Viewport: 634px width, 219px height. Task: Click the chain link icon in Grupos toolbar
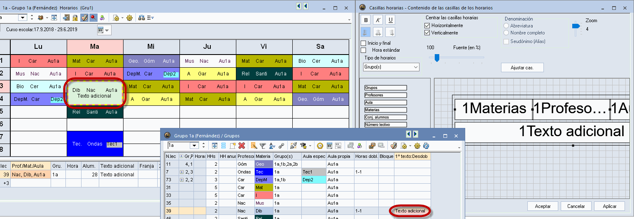(281, 146)
